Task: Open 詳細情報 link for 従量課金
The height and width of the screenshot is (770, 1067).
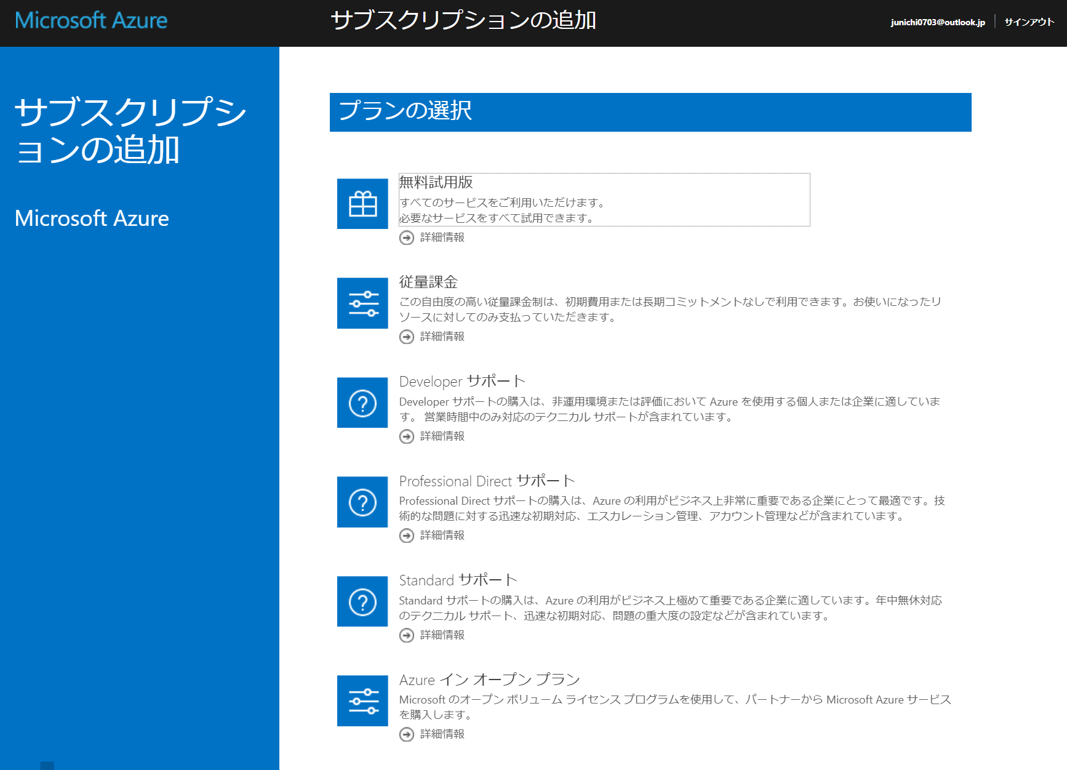Action: (x=442, y=337)
